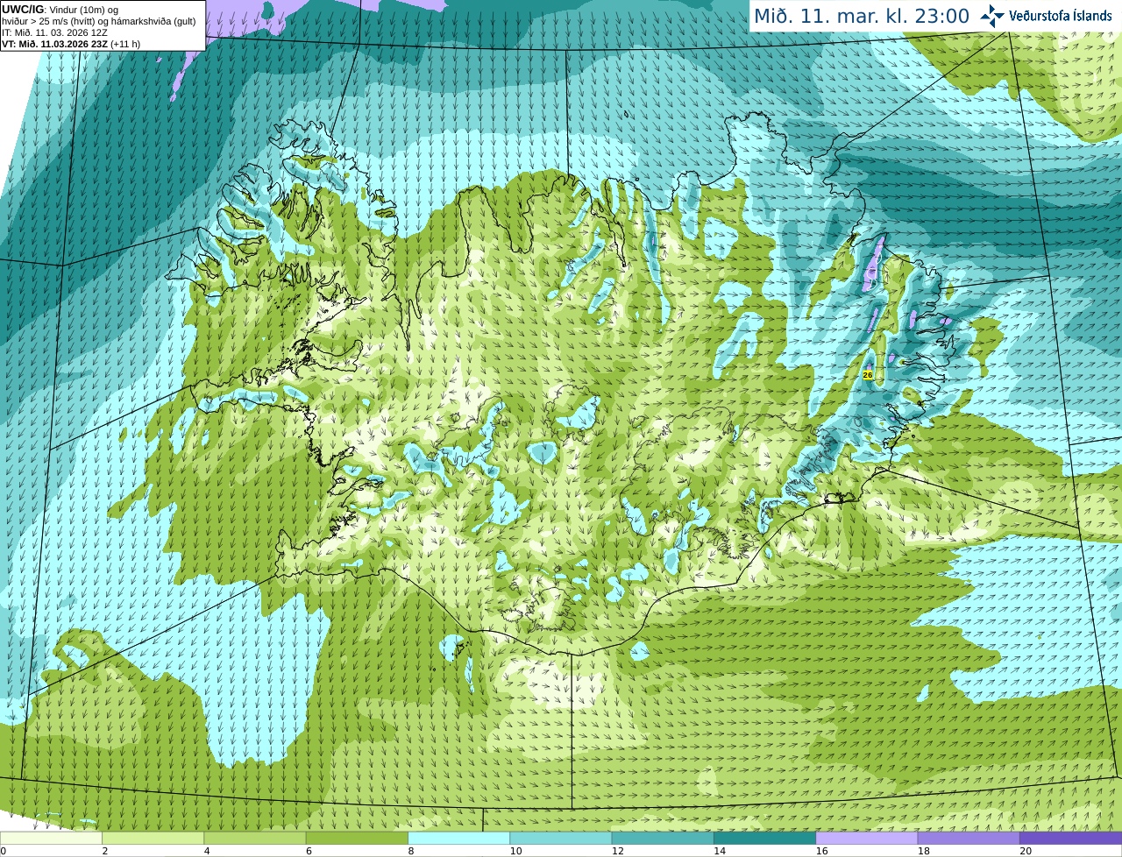
Task: Click the 'IT: Mið. 11. 03. 2026 12Z' line
Action: click(54, 32)
